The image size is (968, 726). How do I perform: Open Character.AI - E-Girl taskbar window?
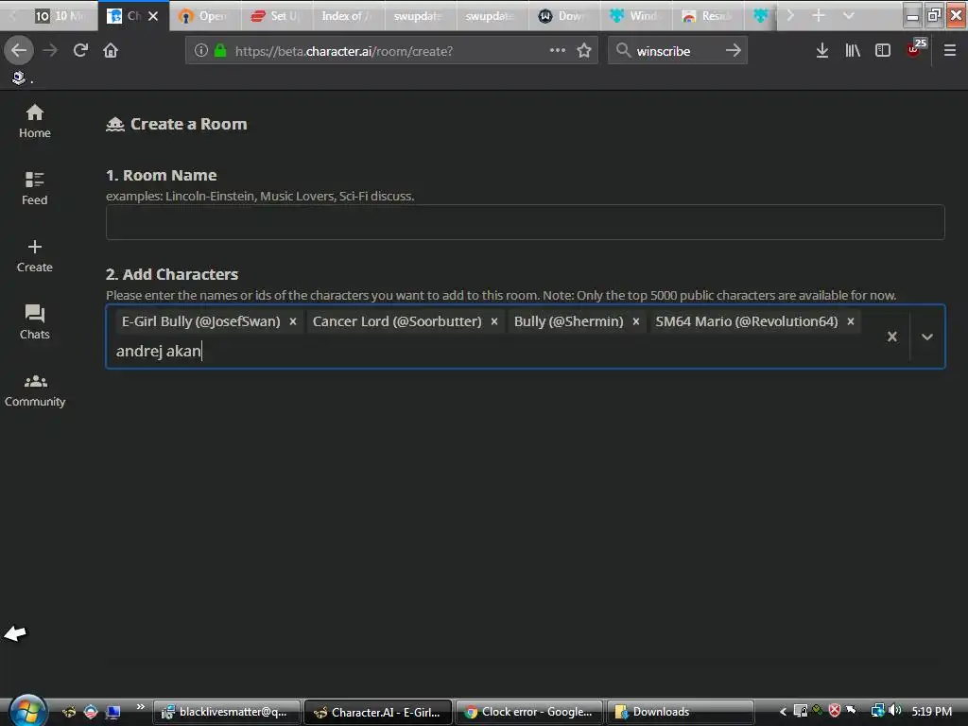click(378, 712)
